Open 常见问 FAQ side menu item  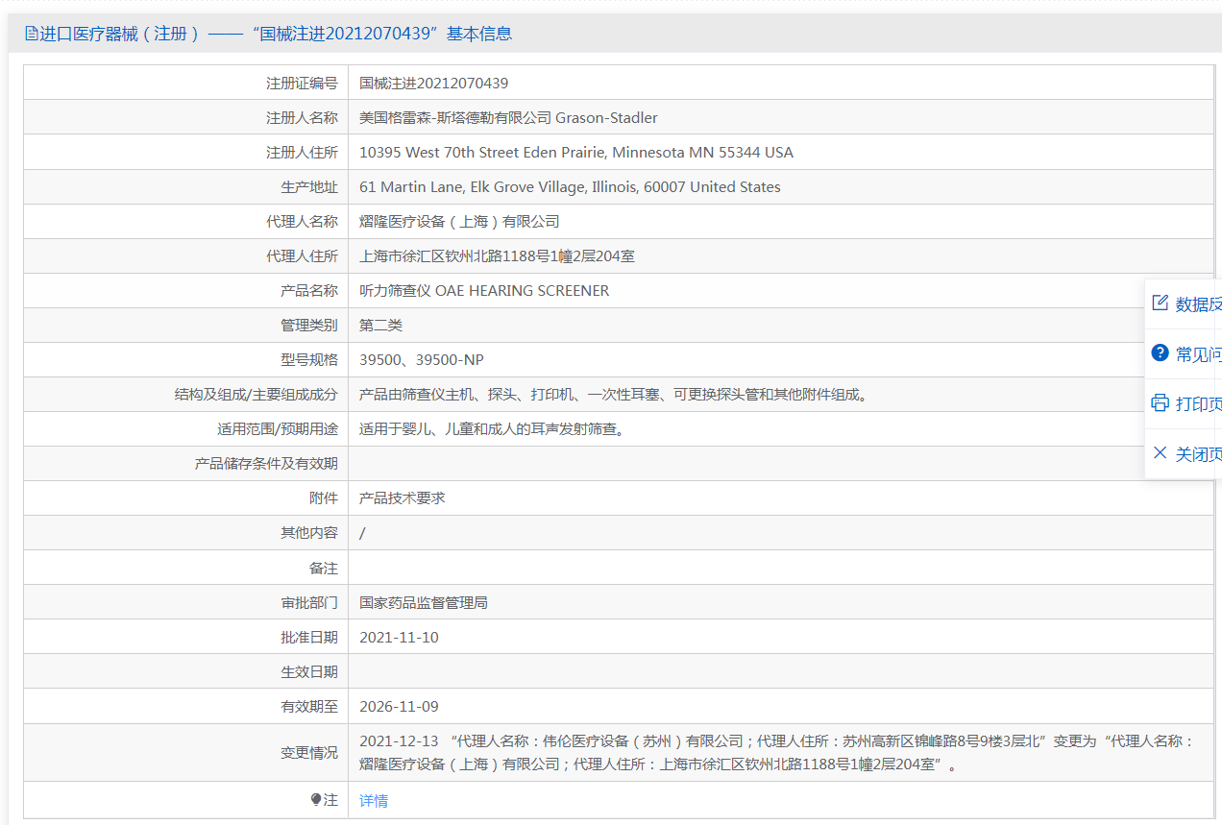coord(1185,354)
